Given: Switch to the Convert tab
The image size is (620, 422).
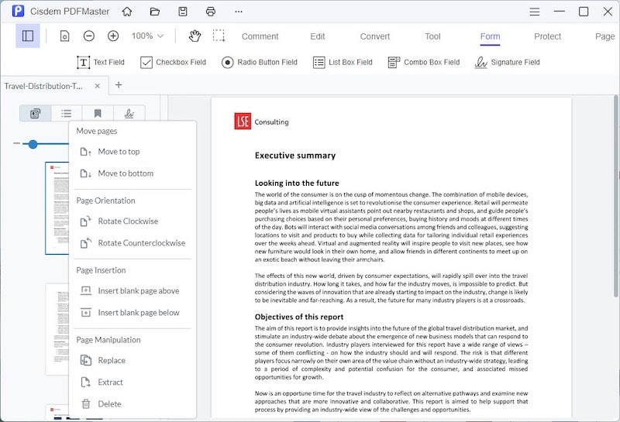Looking at the screenshot, I should pyautogui.click(x=375, y=36).
